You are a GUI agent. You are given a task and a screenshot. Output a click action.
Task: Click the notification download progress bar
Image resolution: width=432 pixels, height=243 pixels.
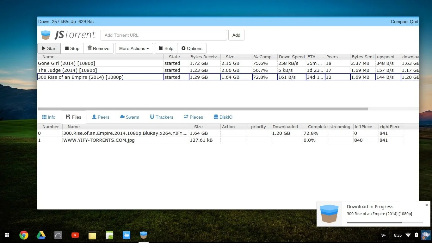[x=385, y=222]
